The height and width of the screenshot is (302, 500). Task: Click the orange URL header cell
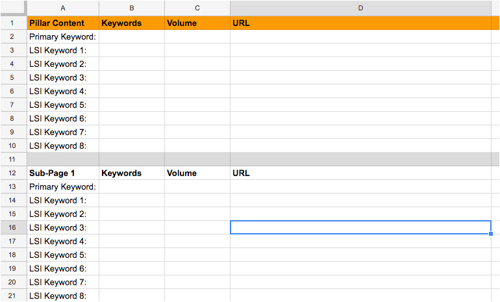pos(360,23)
